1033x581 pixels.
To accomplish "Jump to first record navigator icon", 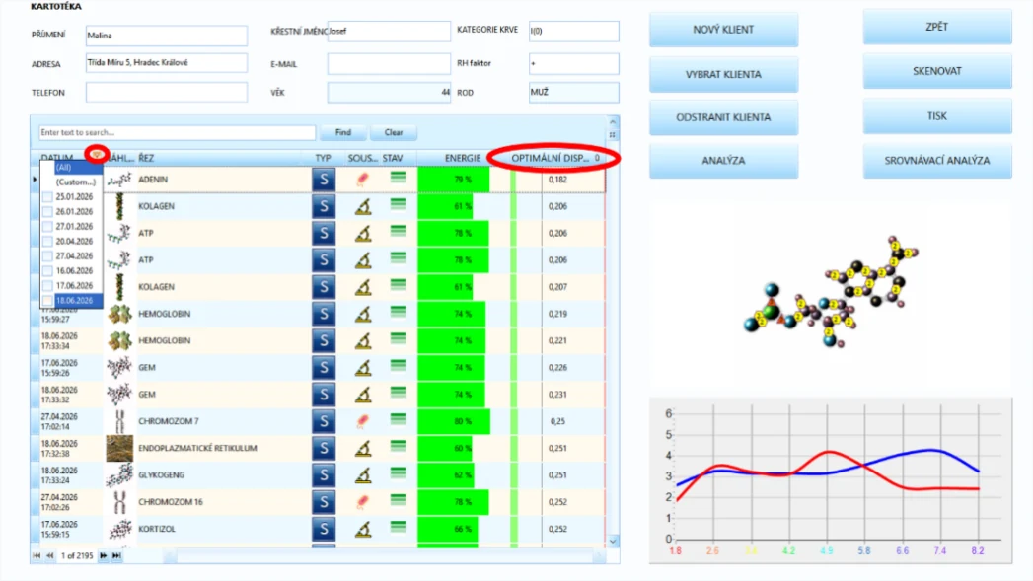I will [x=37, y=556].
